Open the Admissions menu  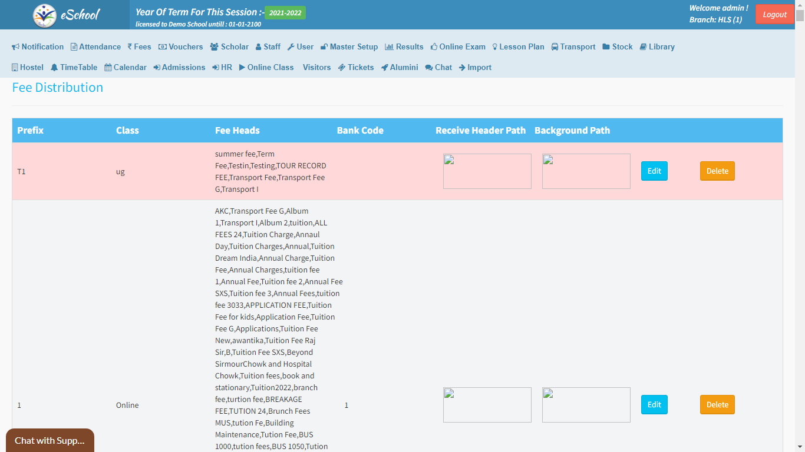tap(179, 68)
